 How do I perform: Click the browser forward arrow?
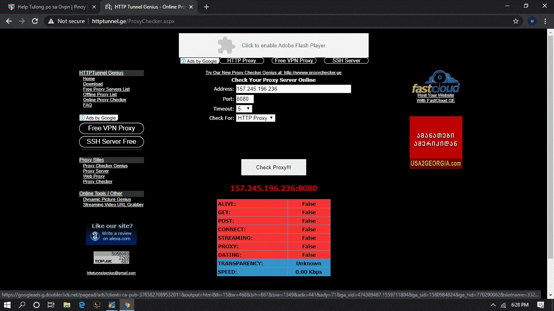click(22, 21)
